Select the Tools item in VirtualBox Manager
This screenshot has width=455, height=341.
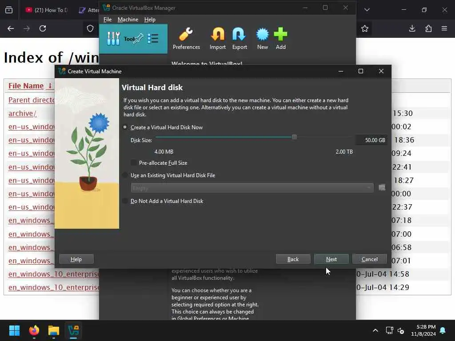coord(133,39)
